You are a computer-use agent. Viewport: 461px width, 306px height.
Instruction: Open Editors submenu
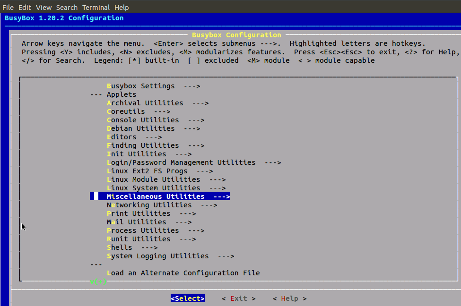(x=134, y=137)
